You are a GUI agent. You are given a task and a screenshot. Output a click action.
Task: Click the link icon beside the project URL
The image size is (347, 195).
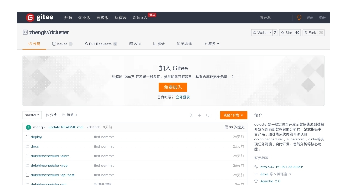256,167
